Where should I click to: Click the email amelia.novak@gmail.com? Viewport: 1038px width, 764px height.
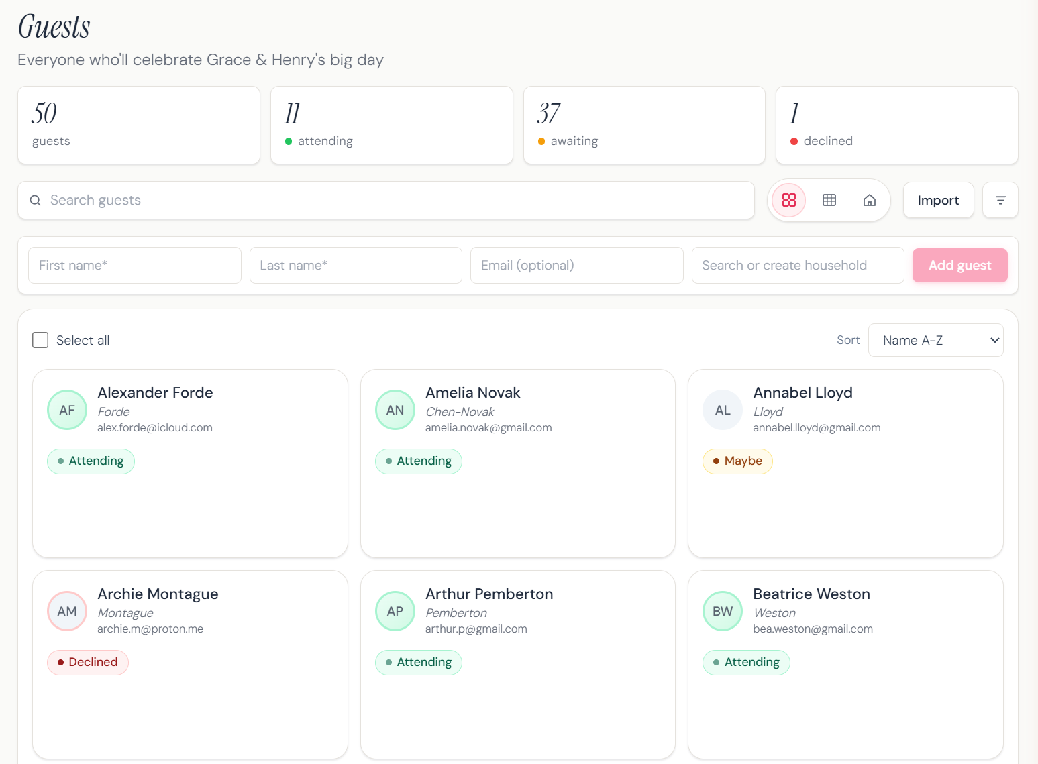[x=488, y=427]
